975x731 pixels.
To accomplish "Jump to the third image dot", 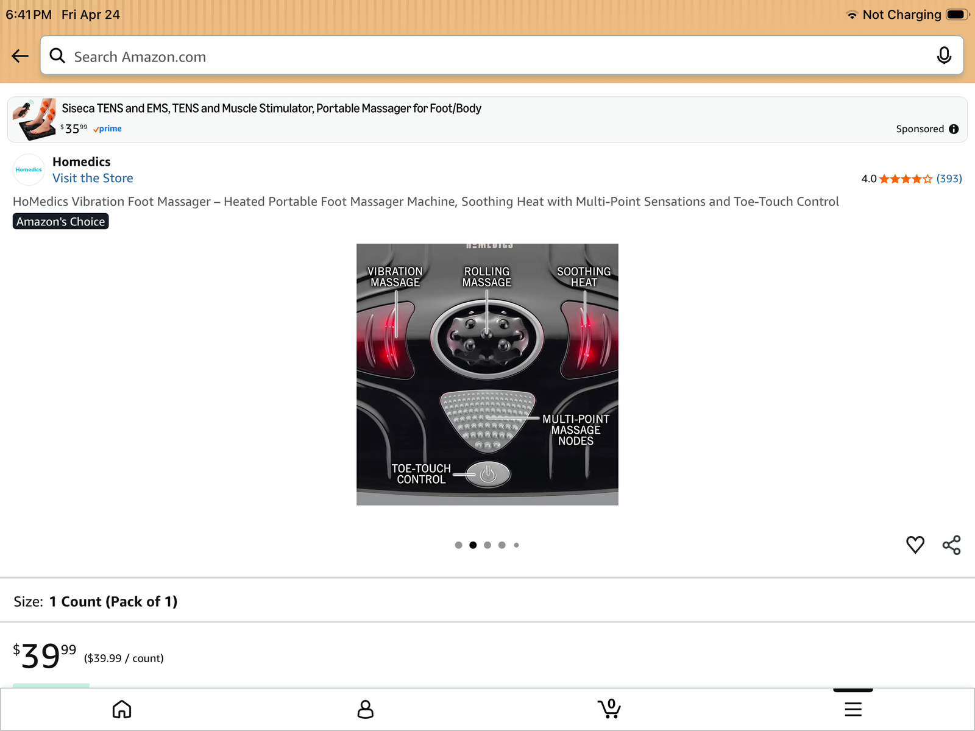I will point(487,545).
